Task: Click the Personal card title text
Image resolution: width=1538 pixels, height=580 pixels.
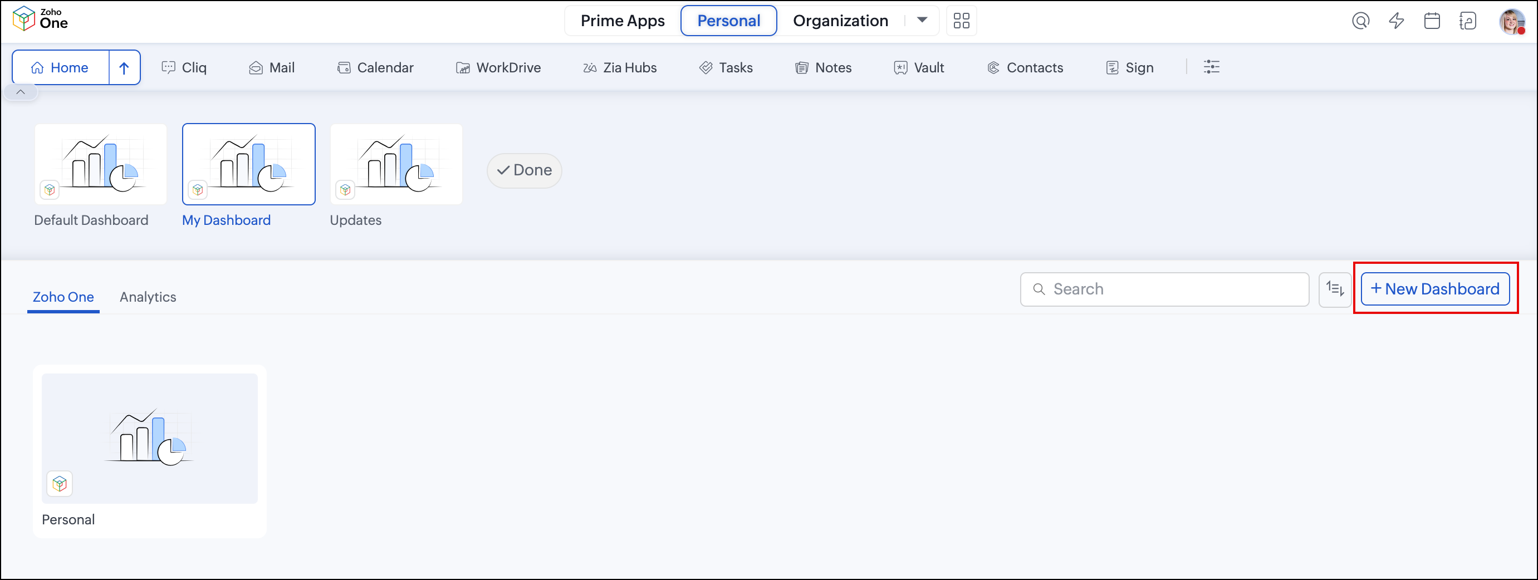Action: pos(68,520)
